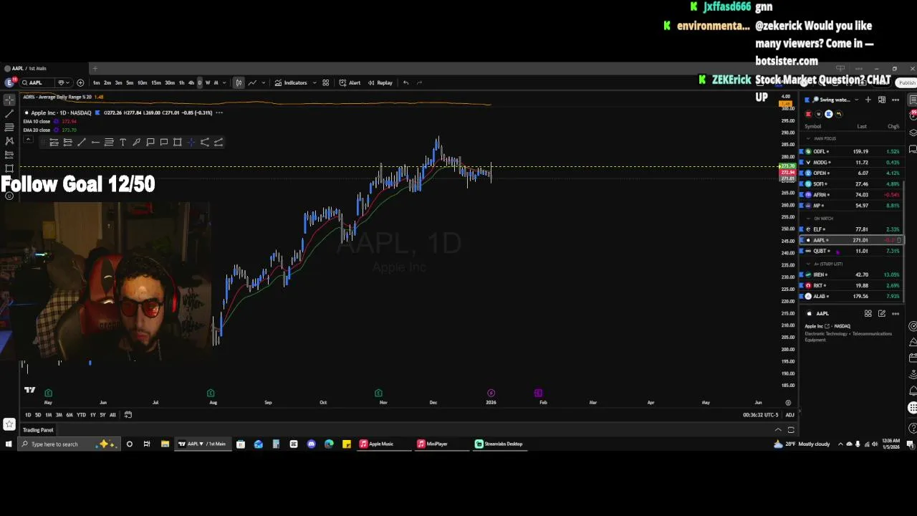Open Streamlabs Desktop in Windows taskbar
This screenshot has width=917, height=516.
tap(499, 444)
